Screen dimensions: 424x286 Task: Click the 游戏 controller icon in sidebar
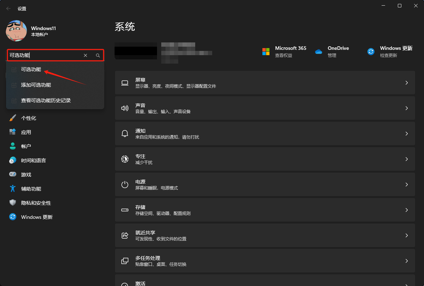point(13,175)
